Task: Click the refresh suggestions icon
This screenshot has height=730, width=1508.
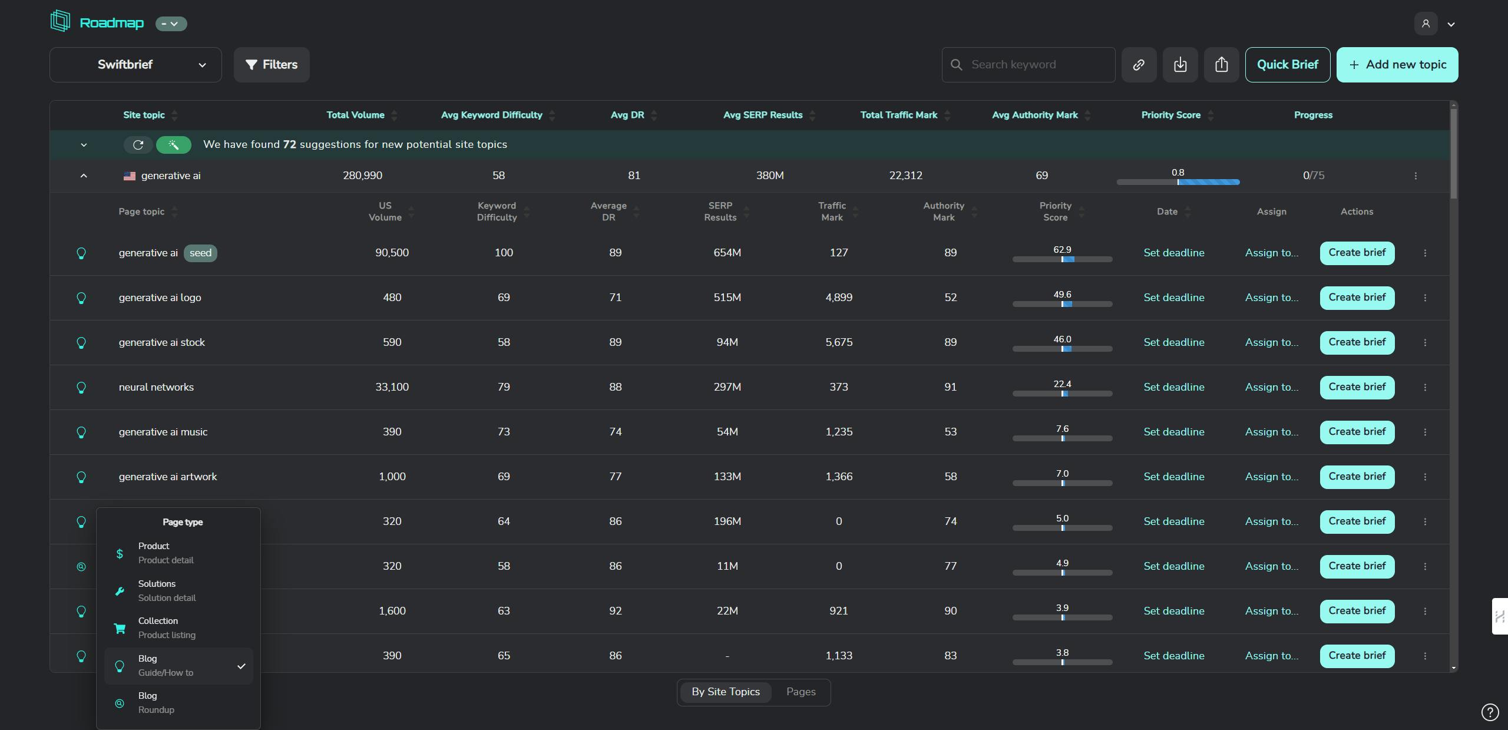Action: click(138, 145)
